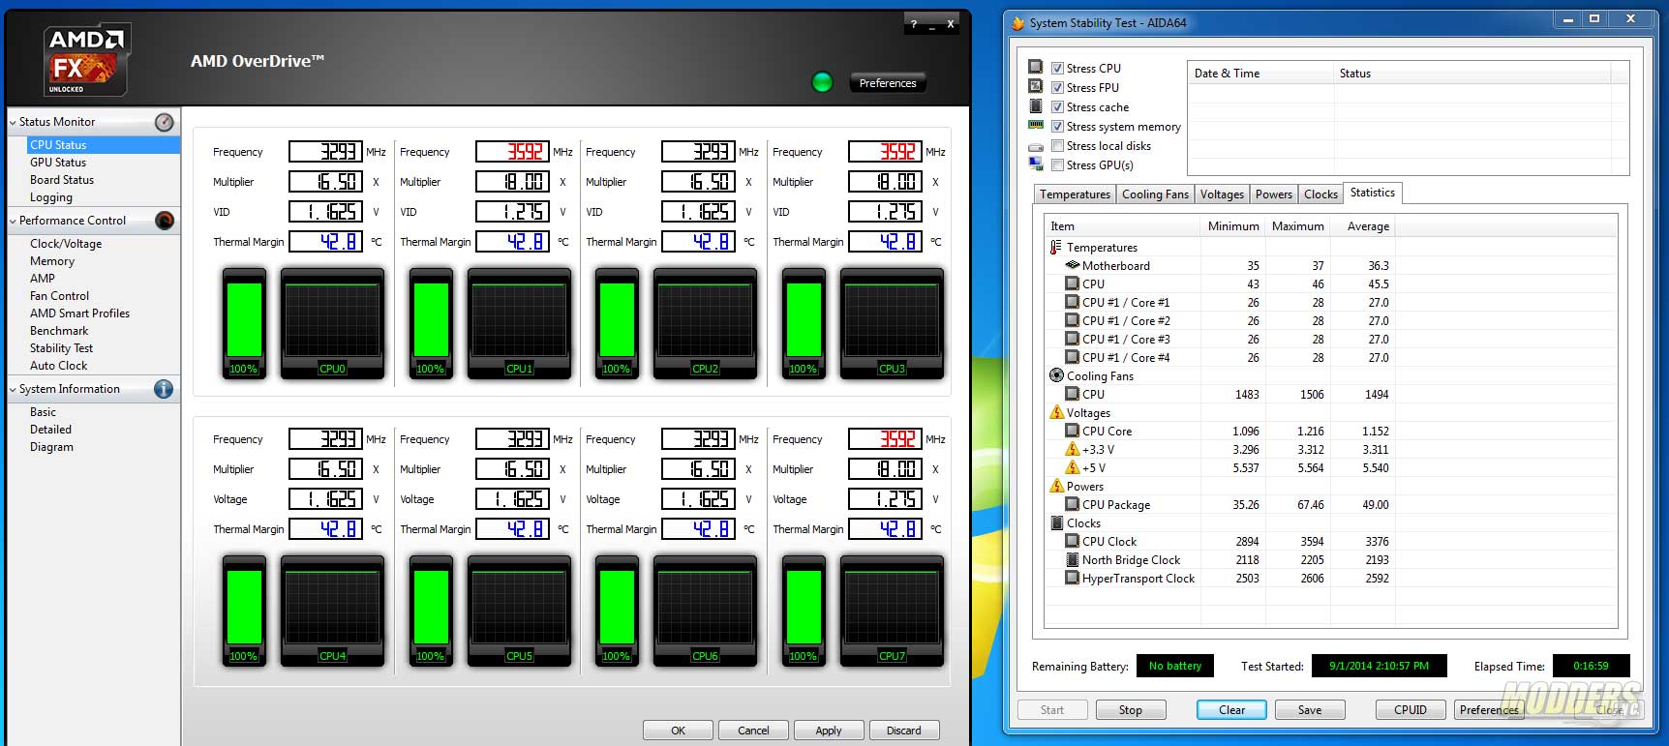Click the Apply button in OverDrive
The height and width of the screenshot is (746, 1669).
(829, 731)
